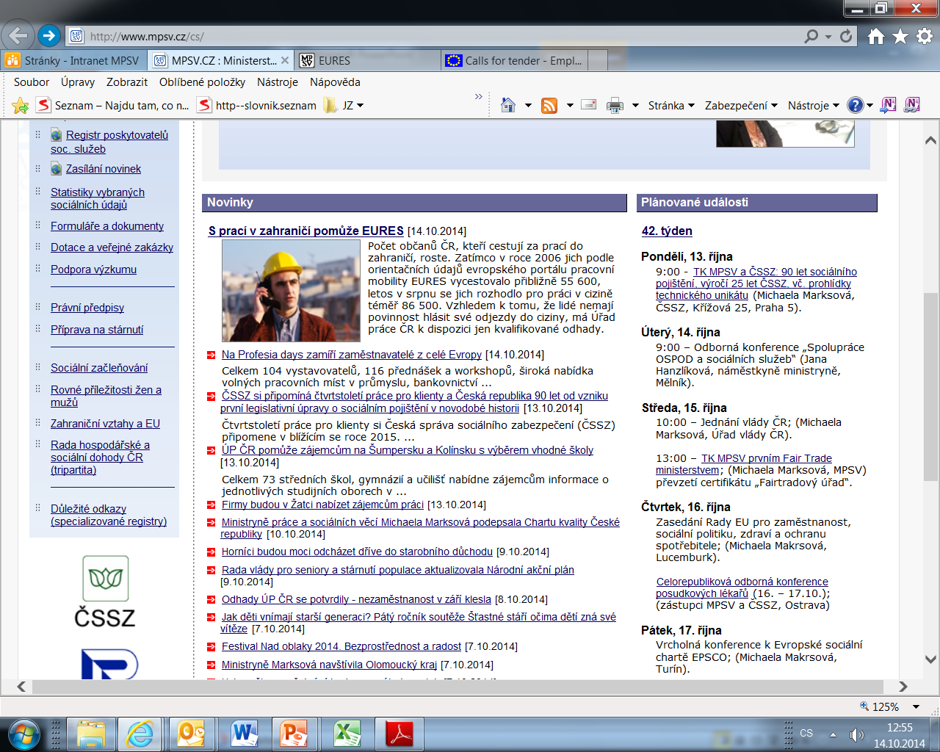Image resolution: width=940 pixels, height=752 pixels.
Task: Switch to the EURES tab
Action: coord(368,60)
